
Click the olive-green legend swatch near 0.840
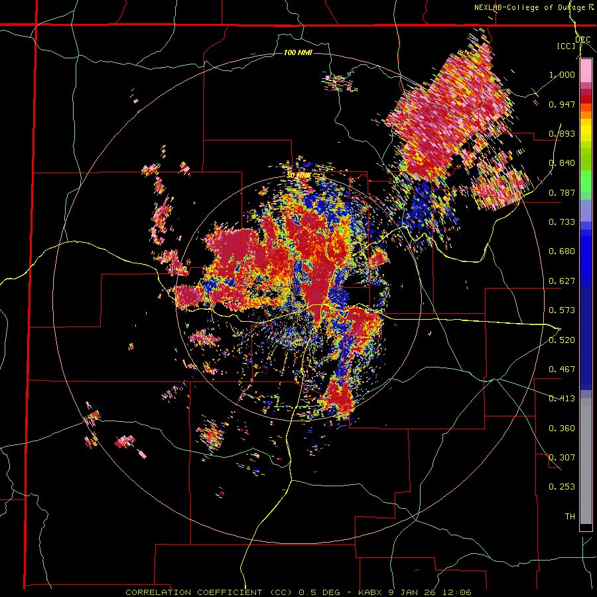click(x=586, y=159)
